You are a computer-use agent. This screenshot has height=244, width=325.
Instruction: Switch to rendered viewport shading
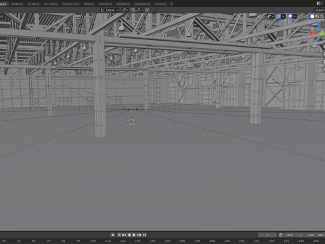click(x=322, y=16)
